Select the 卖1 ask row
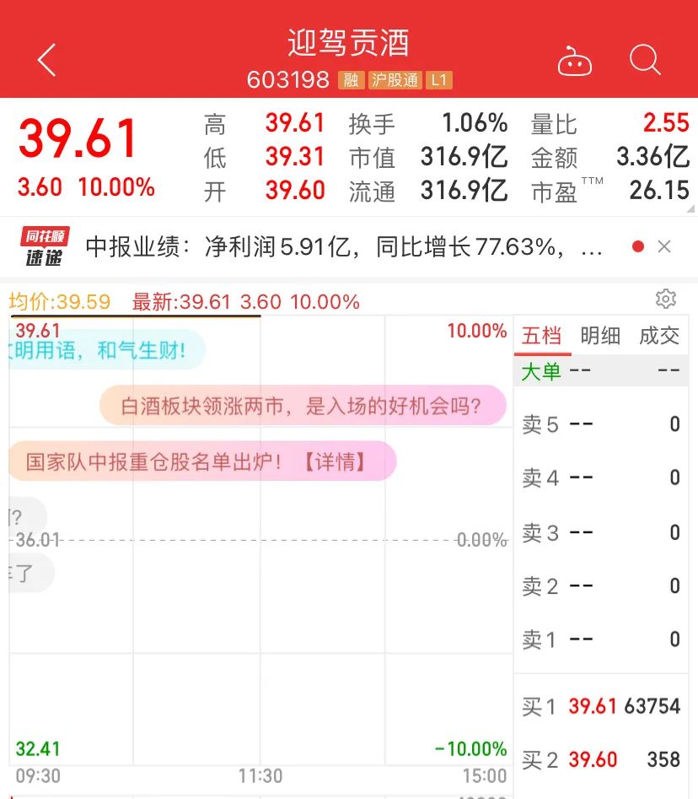698x799 pixels. pos(600,640)
